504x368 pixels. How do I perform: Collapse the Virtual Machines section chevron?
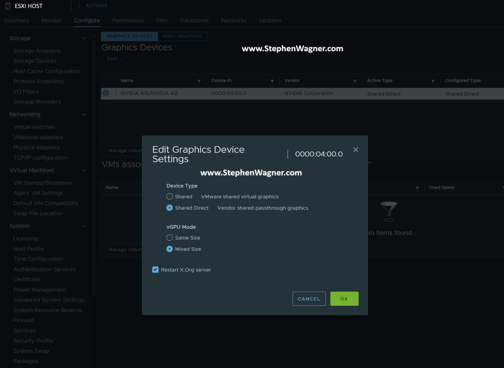click(84, 170)
